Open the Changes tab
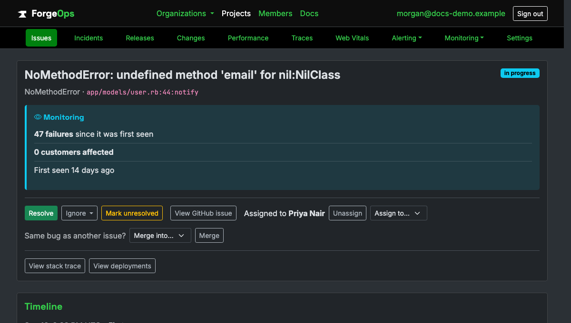 [191, 38]
